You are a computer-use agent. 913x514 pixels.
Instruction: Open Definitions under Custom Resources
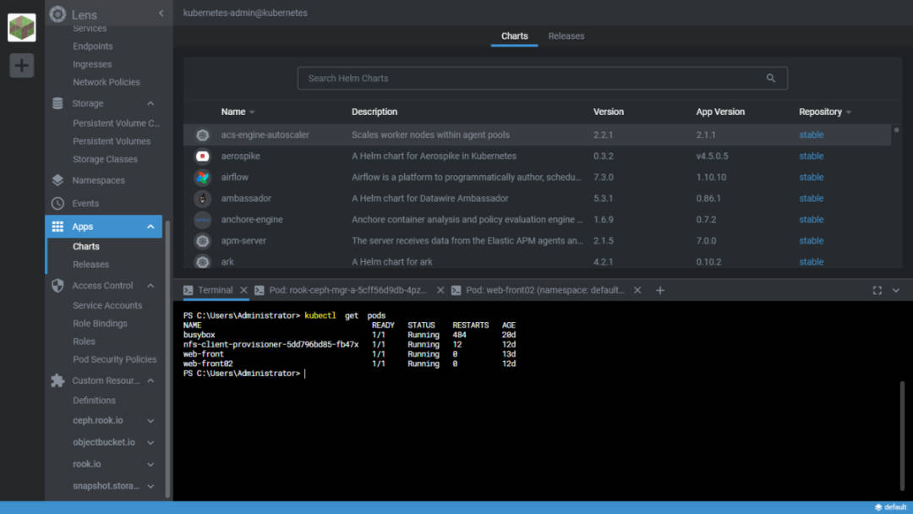94,401
